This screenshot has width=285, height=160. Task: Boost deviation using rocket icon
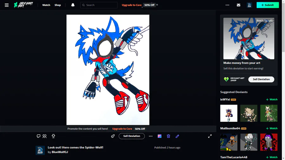coord(113,136)
